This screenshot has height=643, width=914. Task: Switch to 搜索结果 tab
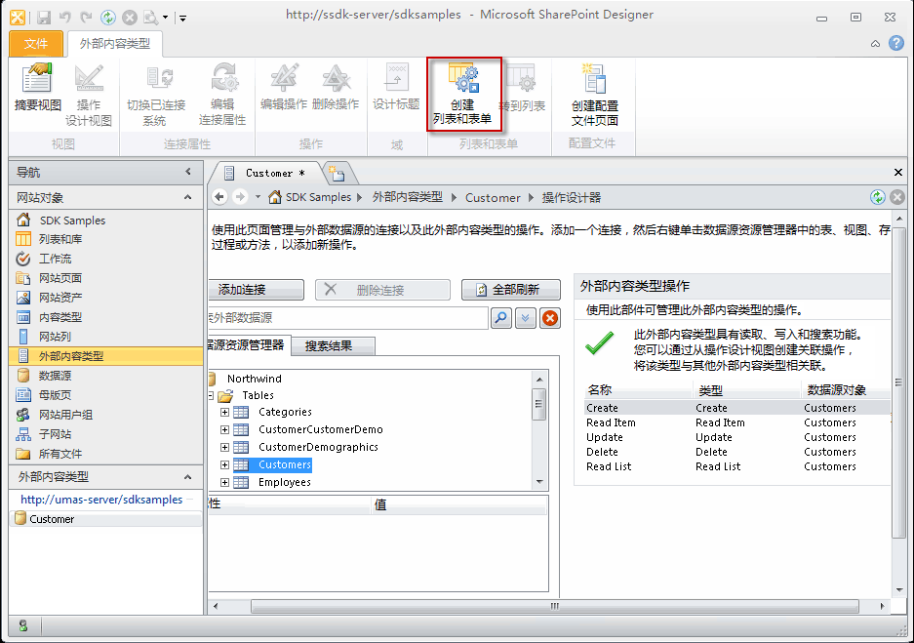(x=333, y=346)
